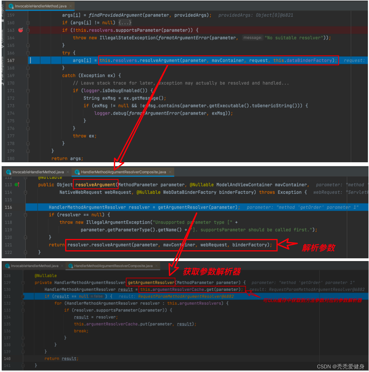Viewport: 369px width, 372px height.
Task: Expand the collapsed {...} code placeholder on line 160
Action: 125,23
